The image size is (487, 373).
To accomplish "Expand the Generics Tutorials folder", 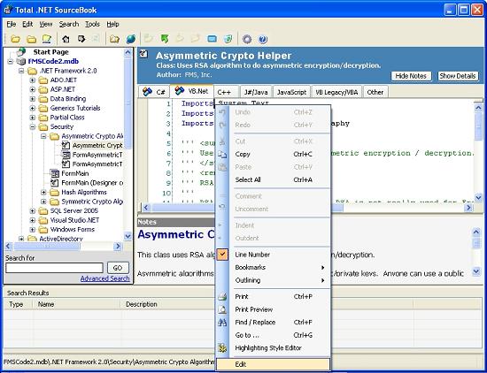I will click(32, 108).
